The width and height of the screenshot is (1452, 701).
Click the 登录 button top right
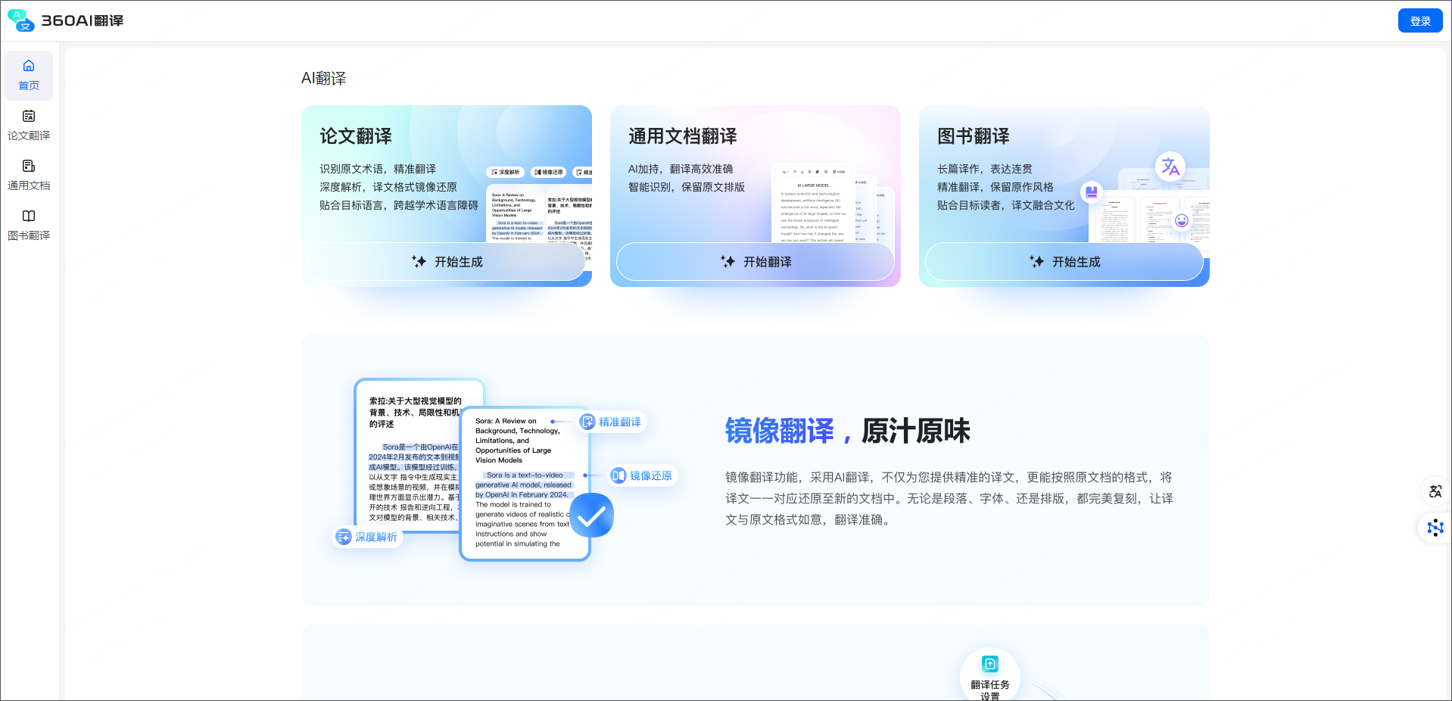(1419, 20)
